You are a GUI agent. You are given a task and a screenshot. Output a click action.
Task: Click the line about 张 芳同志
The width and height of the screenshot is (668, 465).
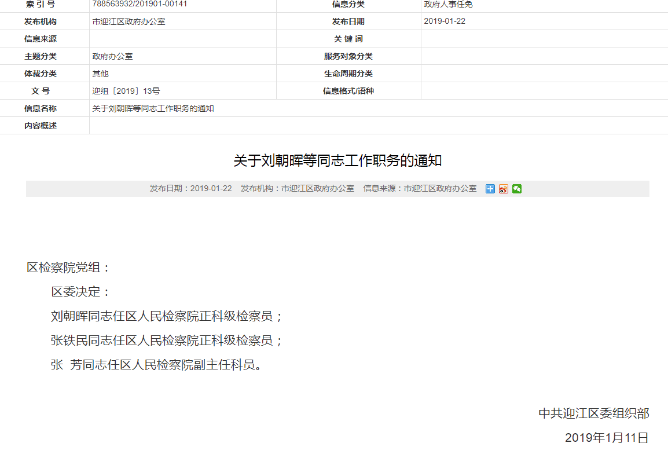pyautogui.click(x=156, y=365)
